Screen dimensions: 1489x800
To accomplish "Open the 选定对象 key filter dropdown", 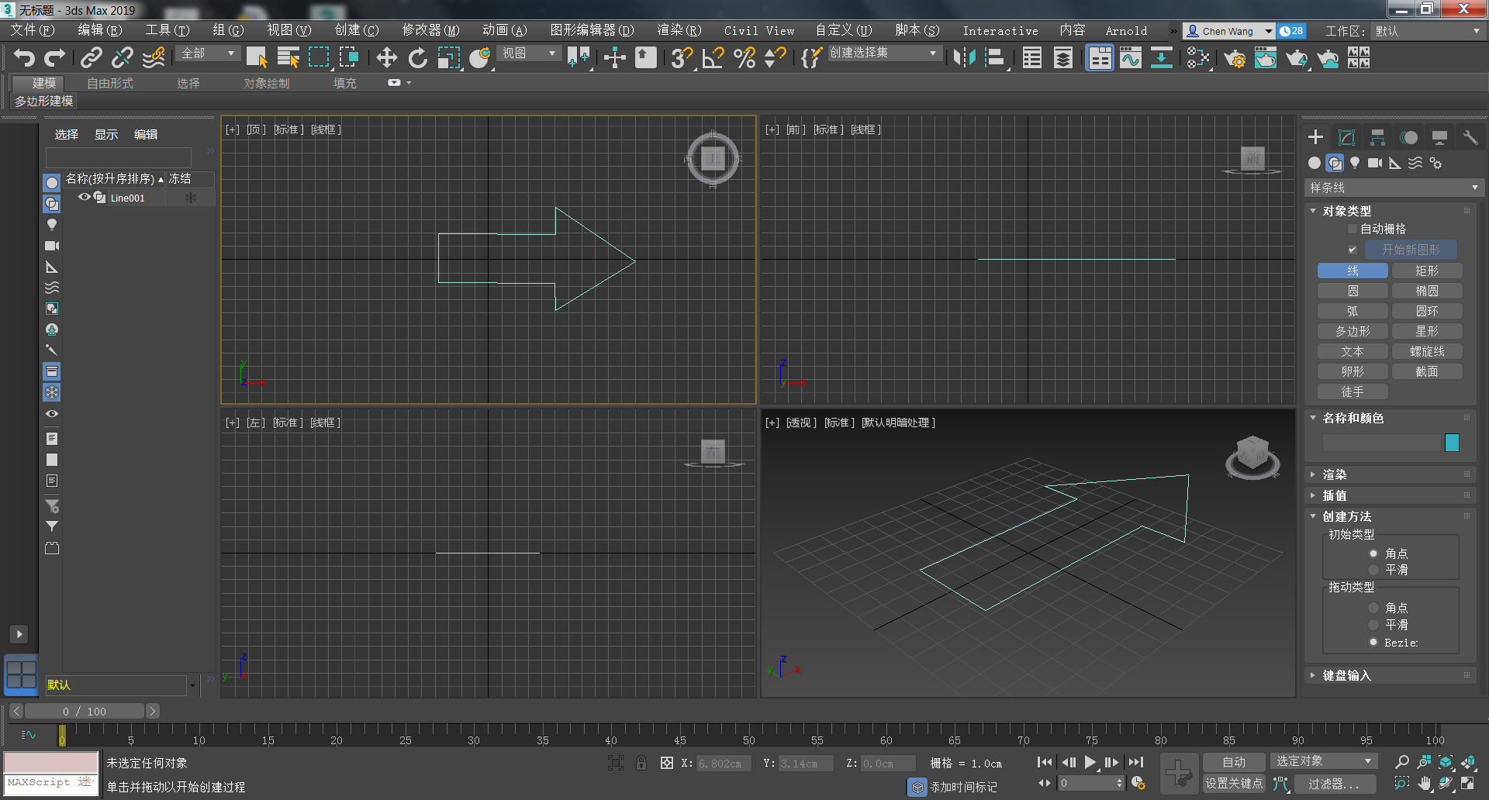I will [x=1324, y=761].
